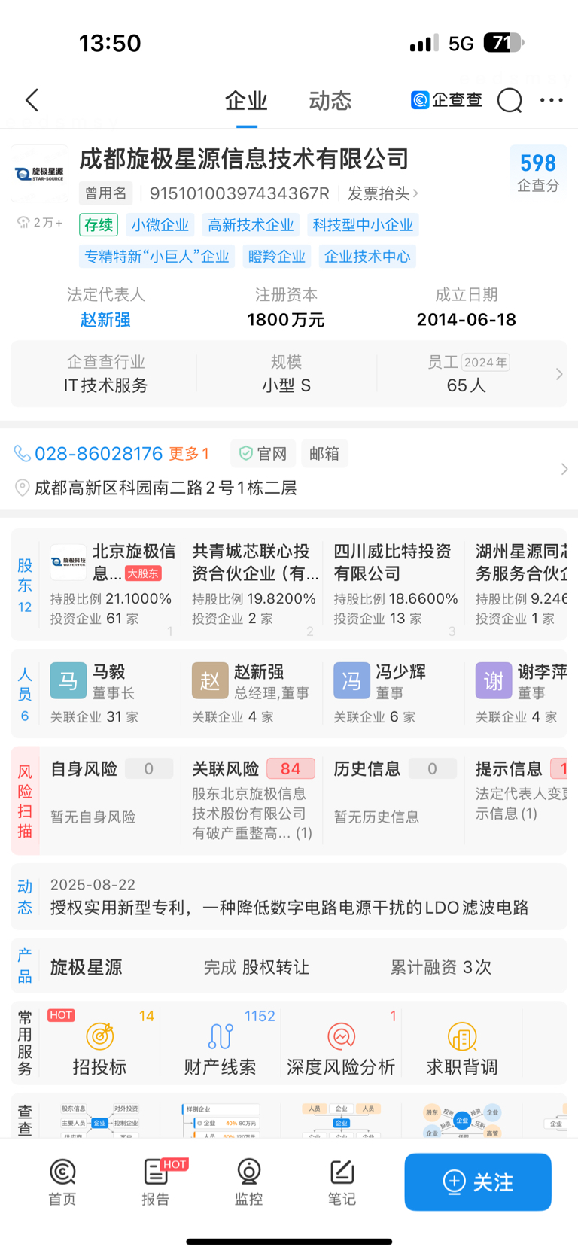Tap the 科技型中小企业 tag
The width and height of the screenshot is (578, 1256).
363,225
